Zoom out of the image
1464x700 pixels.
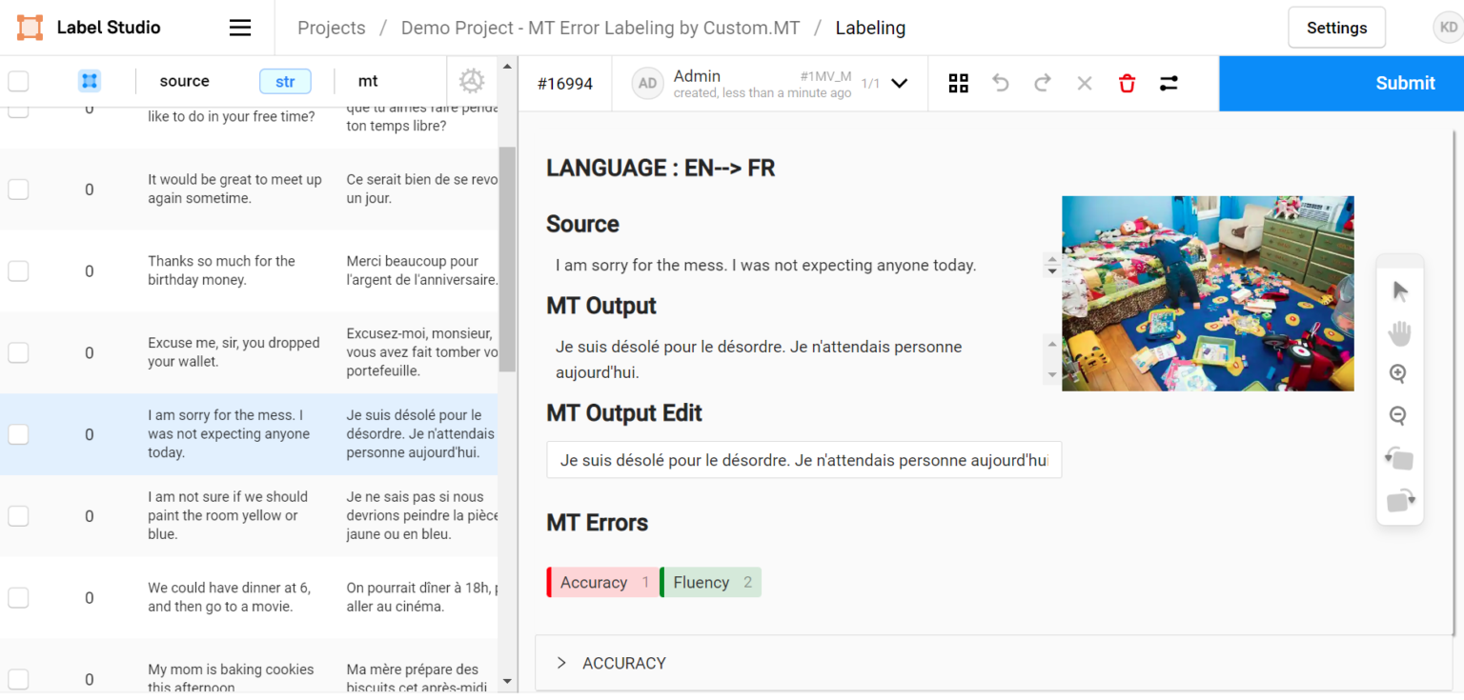[x=1398, y=415]
